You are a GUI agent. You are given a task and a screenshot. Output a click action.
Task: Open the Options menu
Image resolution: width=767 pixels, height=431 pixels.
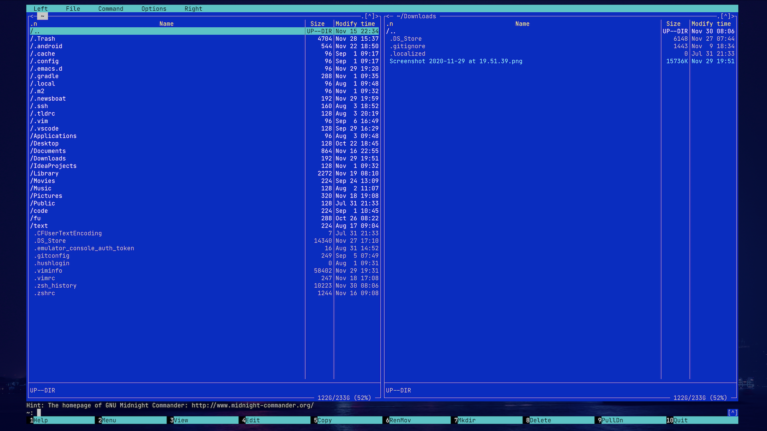154,9
